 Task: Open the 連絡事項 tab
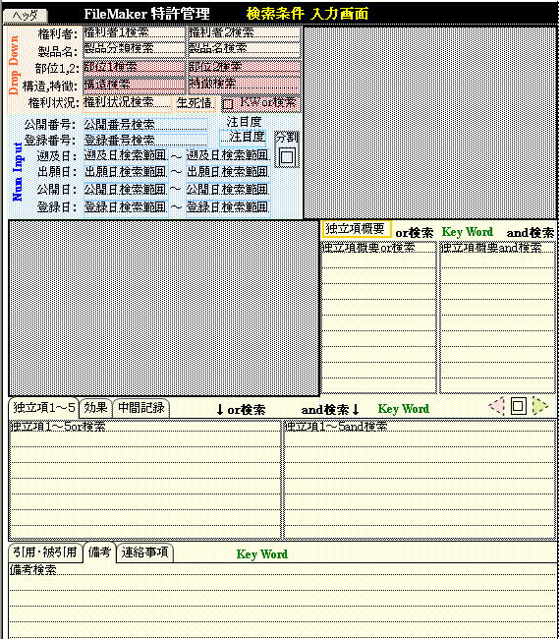145,552
